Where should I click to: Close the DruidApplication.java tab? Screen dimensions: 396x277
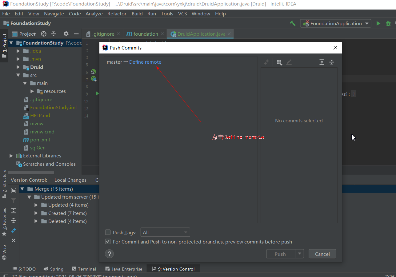coord(229,34)
